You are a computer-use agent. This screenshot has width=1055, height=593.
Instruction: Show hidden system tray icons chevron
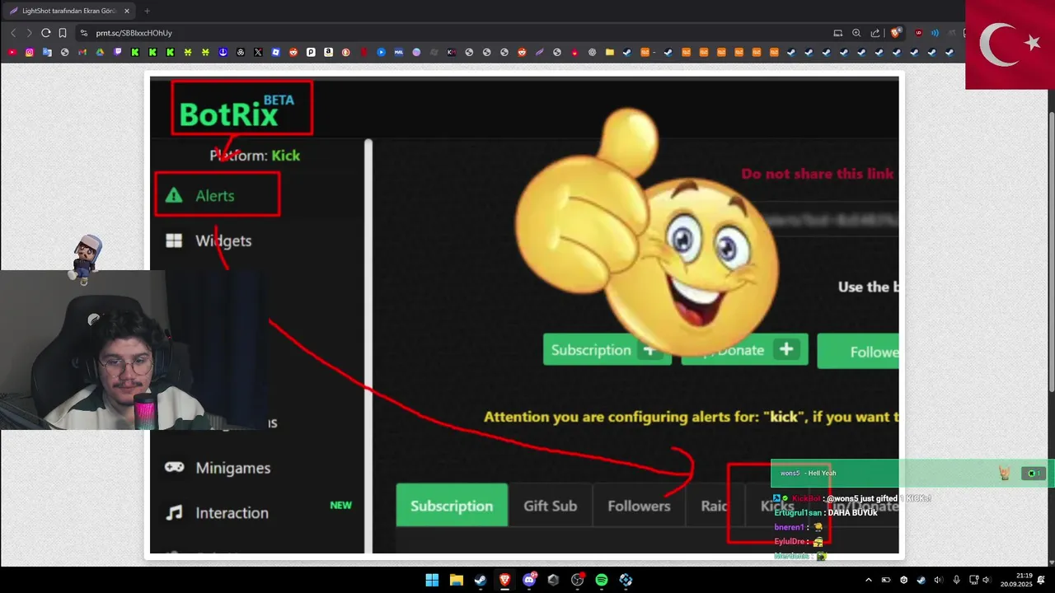868,580
